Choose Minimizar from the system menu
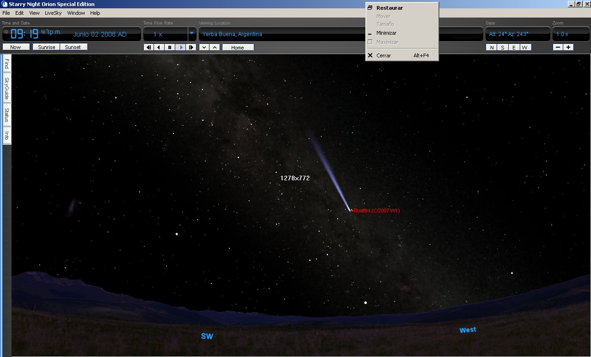The image size is (591, 357). pos(402,33)
